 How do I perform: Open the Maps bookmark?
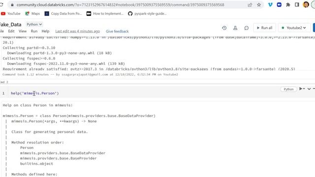coord(32,14)
